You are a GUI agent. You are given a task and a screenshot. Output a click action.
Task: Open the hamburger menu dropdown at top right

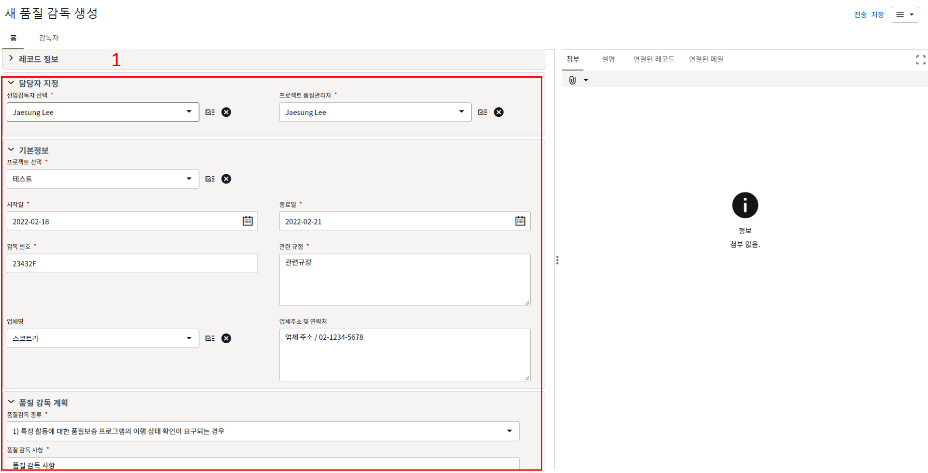[x=905, y=14]
